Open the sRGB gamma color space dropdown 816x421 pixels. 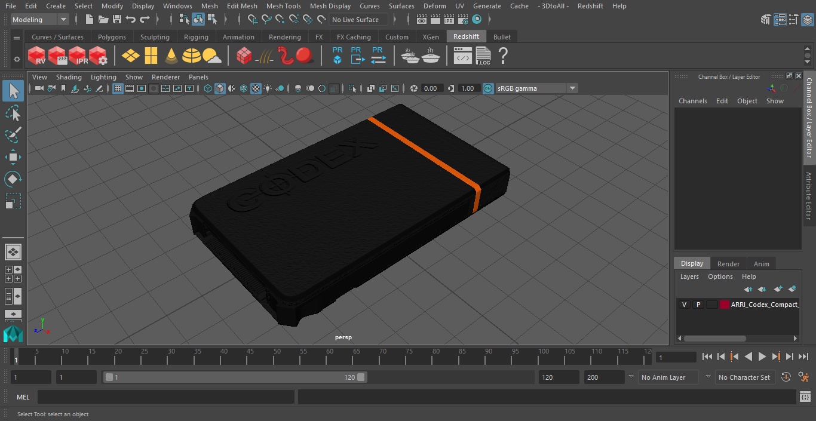[536, 88]
